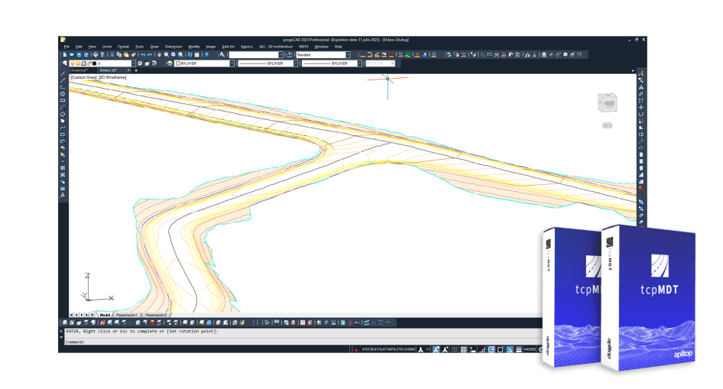Open the MDT9 menu

point(303,47)
